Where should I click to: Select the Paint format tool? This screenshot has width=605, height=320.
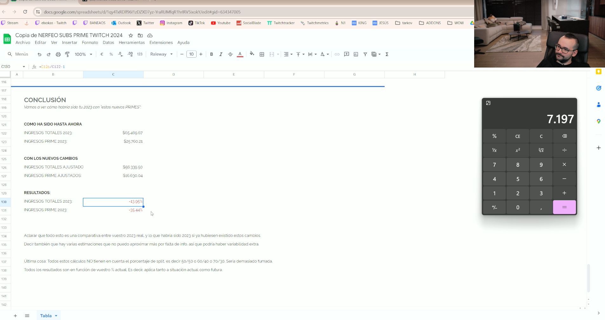point(67,54)
